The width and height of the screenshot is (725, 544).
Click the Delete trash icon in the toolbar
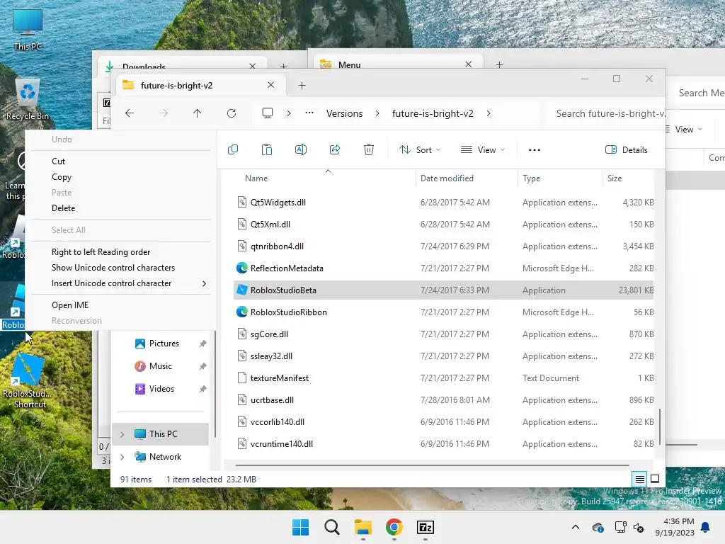click(368, 150)
